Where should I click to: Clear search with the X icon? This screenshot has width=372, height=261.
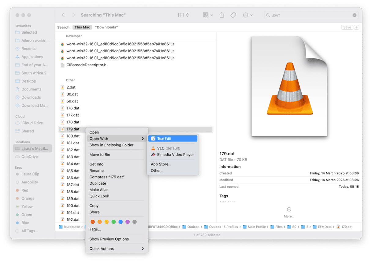pos(354,15)
